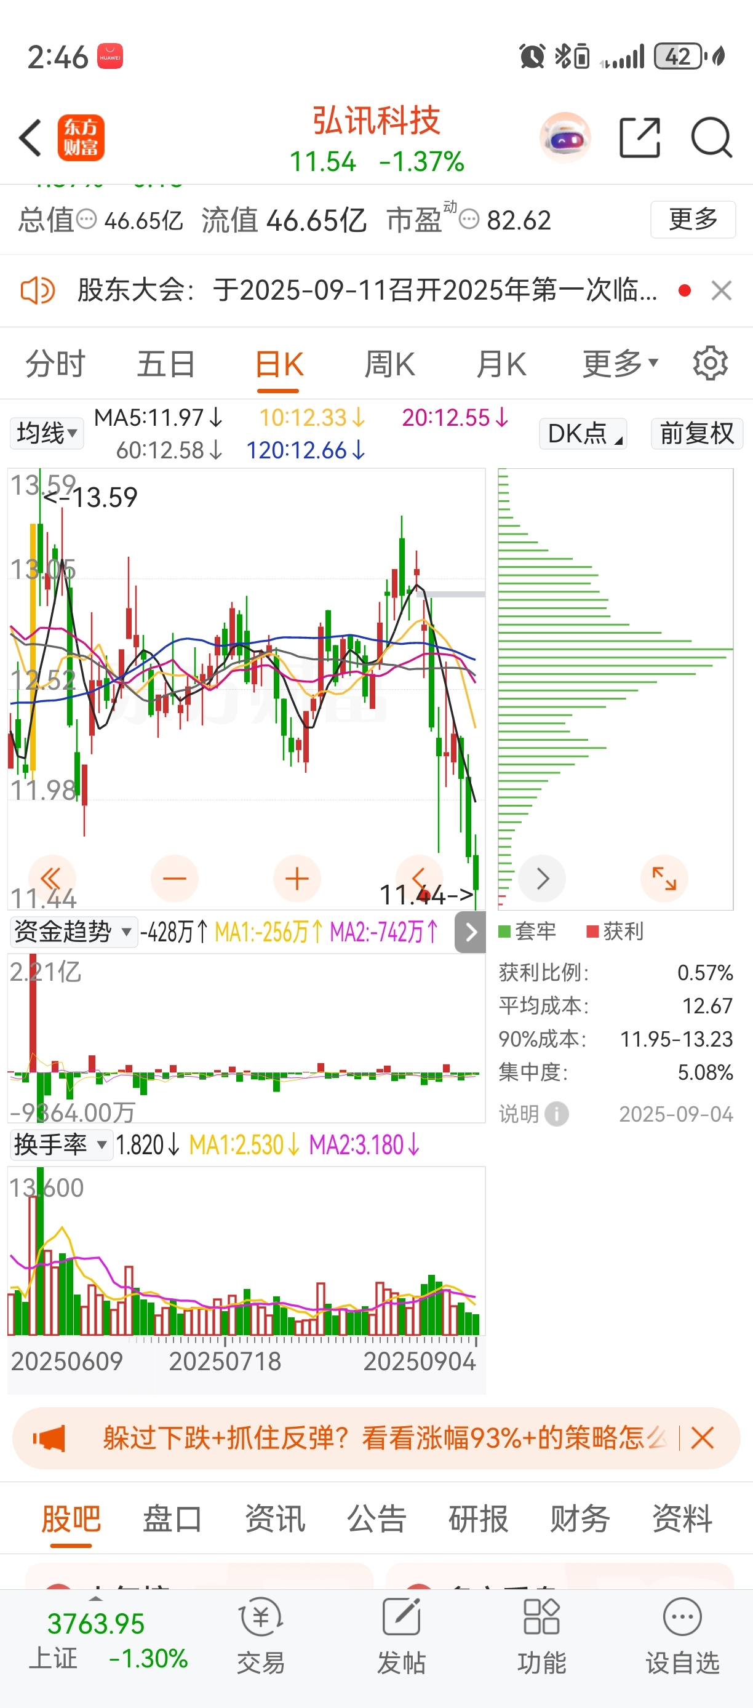The height and width of the screenshot is (1708, 753).
Task: Tap the 20250718 date label
Action: click(x=225, y=1361)
